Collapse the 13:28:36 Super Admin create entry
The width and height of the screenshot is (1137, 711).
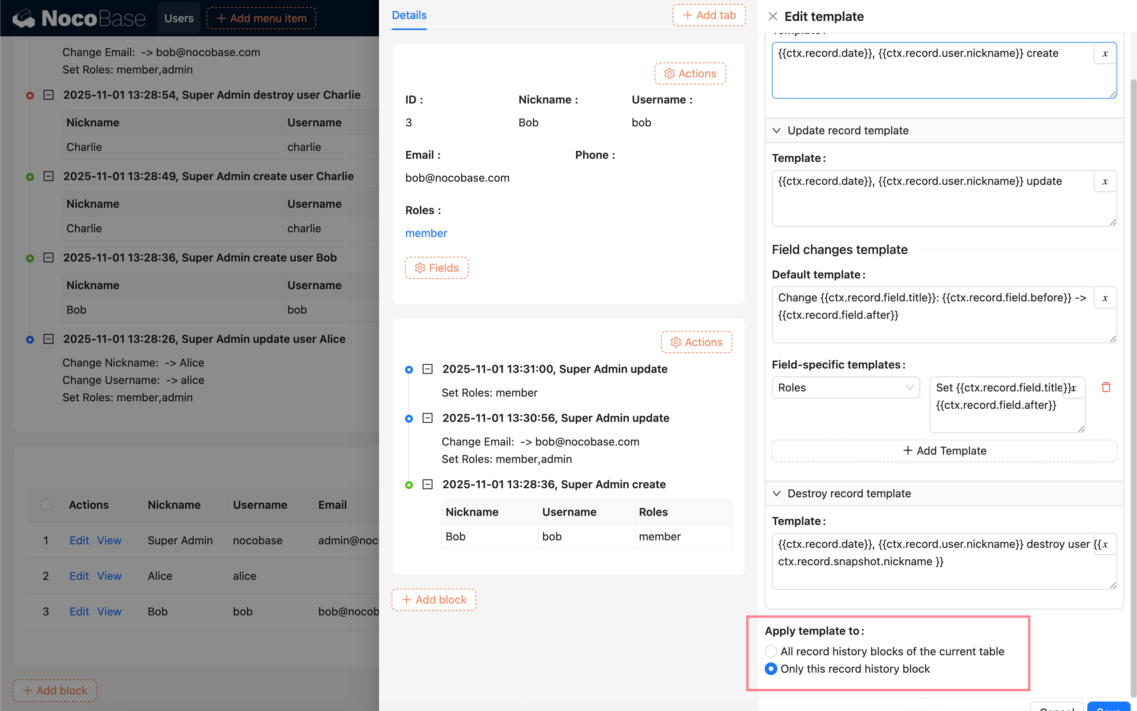point(427,484)
